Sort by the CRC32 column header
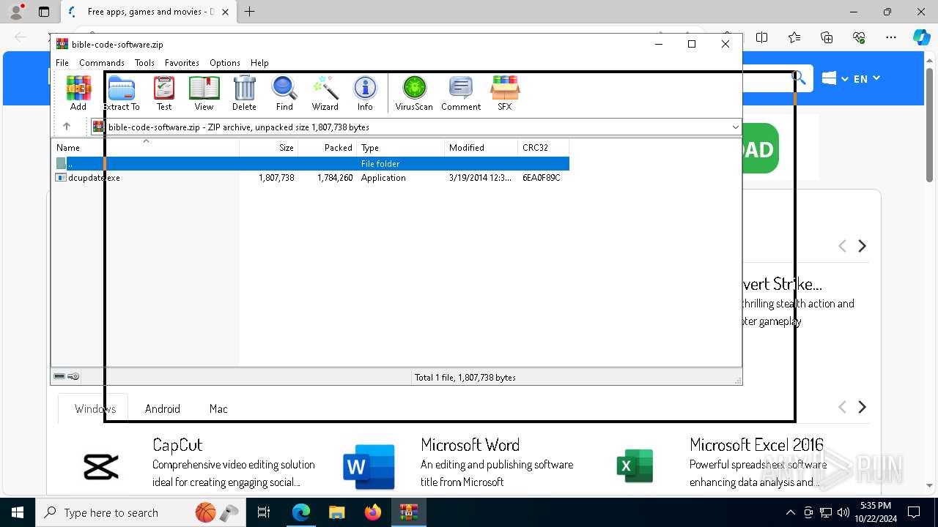 tap(544, 147)
